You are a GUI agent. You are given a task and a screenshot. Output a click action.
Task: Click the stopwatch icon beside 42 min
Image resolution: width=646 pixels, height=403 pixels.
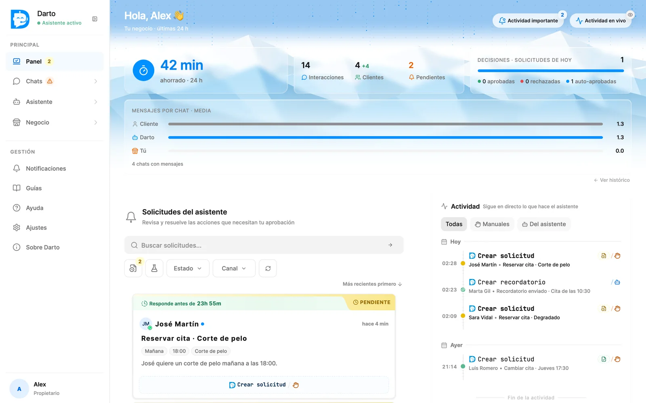click(143, 71)
